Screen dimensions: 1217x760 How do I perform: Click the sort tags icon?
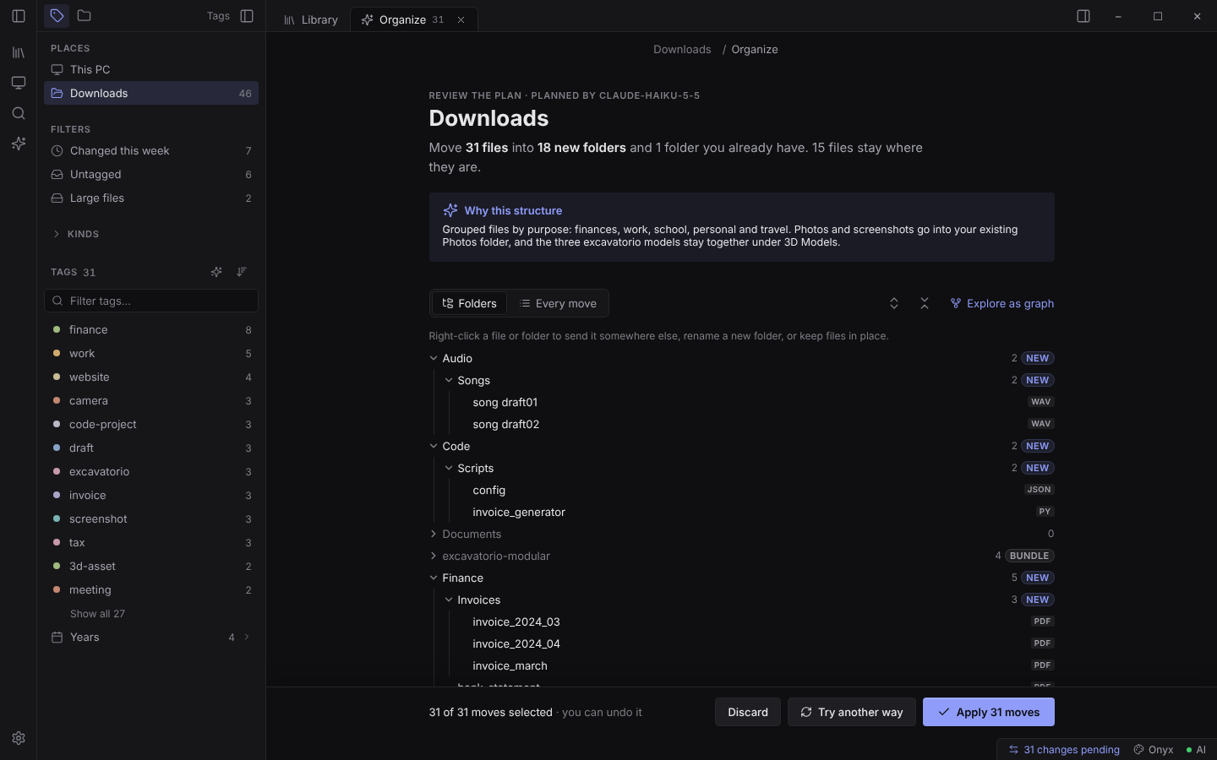pyautogui.click(x=242, y=272)
